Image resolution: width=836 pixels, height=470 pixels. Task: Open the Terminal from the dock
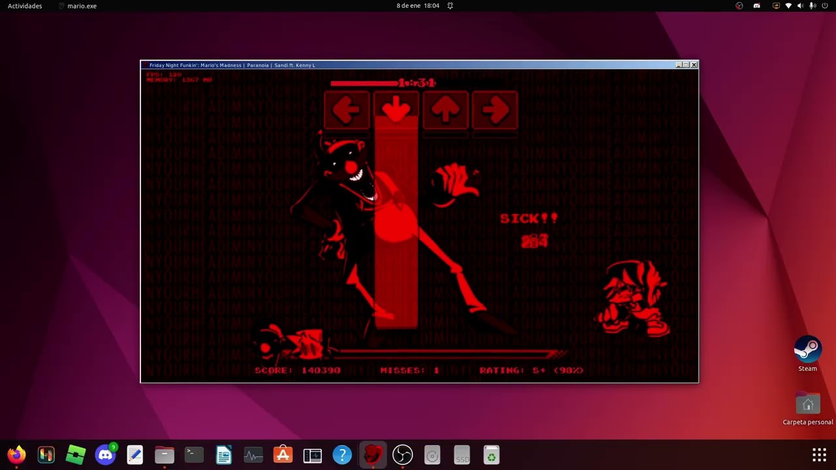[194, 454]
